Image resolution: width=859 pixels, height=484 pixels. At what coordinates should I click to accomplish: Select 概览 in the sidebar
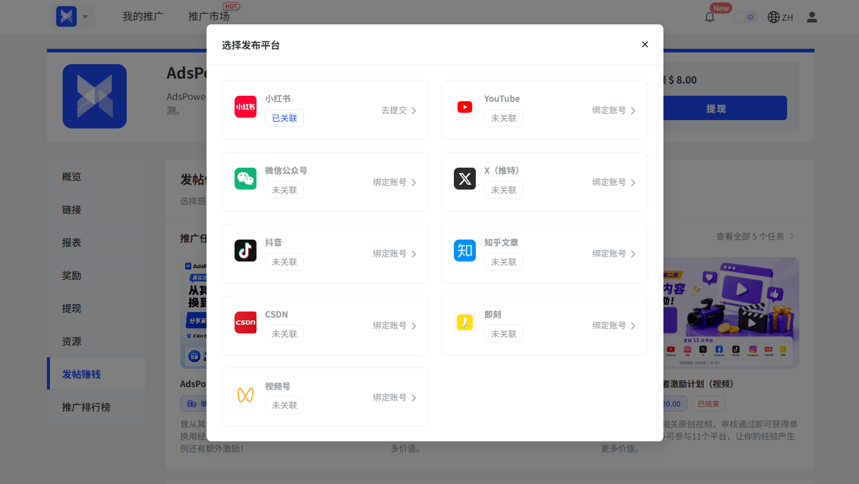coord(96,177)
